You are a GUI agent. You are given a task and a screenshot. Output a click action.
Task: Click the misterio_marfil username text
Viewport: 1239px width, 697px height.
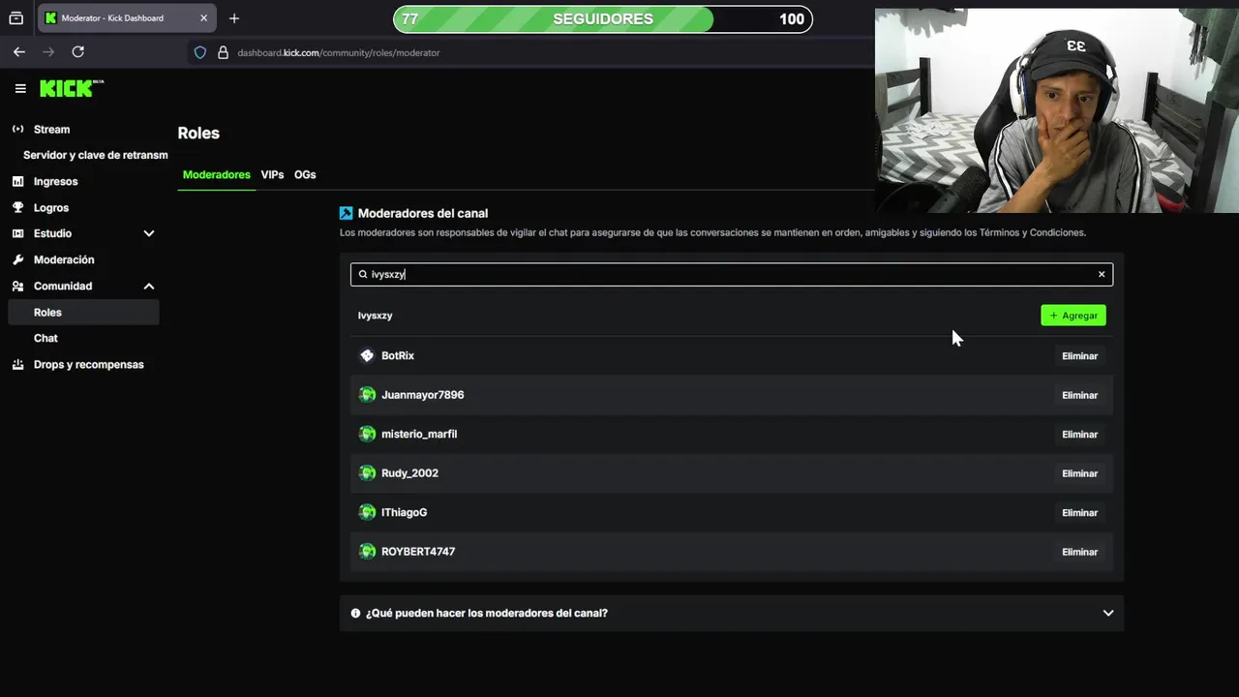pos(419,434)
